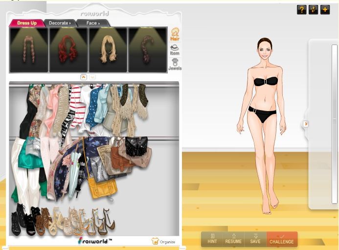Click the plus icon at top right
This screenshot has height=250, width=339.
[x=325, y=10]
